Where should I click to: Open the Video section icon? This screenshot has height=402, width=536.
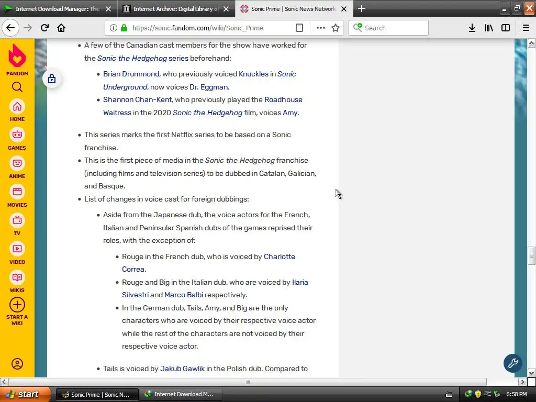17,249
